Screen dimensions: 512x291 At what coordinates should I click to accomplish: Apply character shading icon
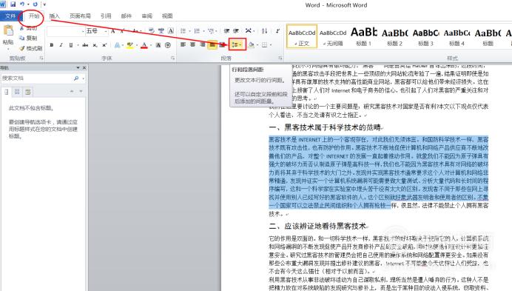tap(158, 44)
